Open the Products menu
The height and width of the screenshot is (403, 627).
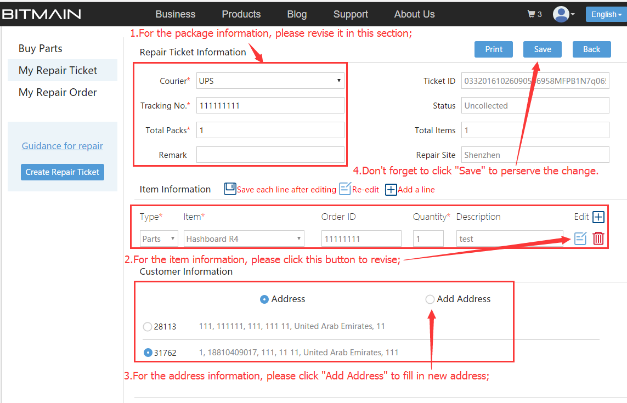click(241, 14)
